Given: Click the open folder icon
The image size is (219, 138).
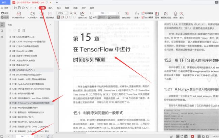Looking at the screenshot, I should (15, 8).
